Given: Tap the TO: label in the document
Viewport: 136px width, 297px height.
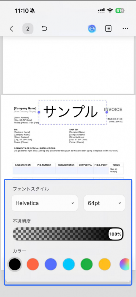Looking at the screenshot, I should [16, 130].
